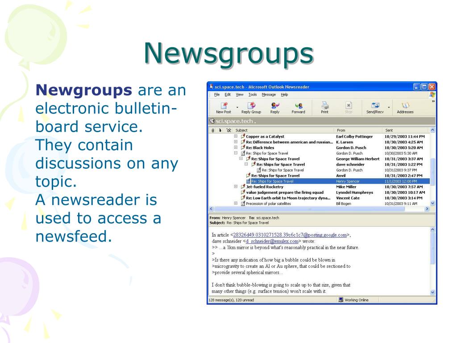457x343 pixels.
Task: Expand the Copper as a Catalyst thread
Action: tap(236, 136)
